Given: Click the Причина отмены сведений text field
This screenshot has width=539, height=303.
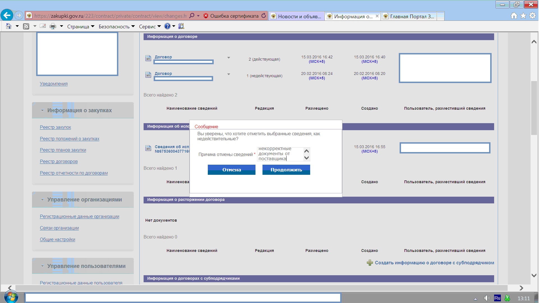Looking at the screenshot, I should click(280, 154).
